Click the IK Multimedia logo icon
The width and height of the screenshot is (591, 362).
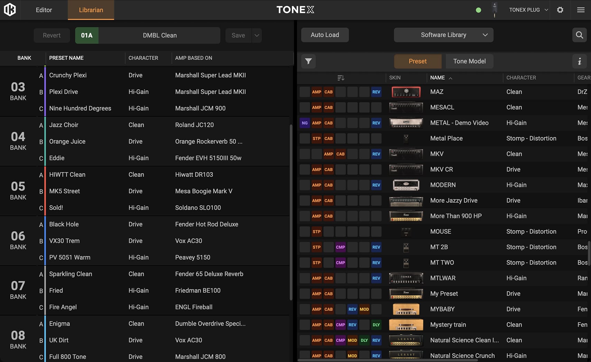pyautogui.click(x=10, y=10)
